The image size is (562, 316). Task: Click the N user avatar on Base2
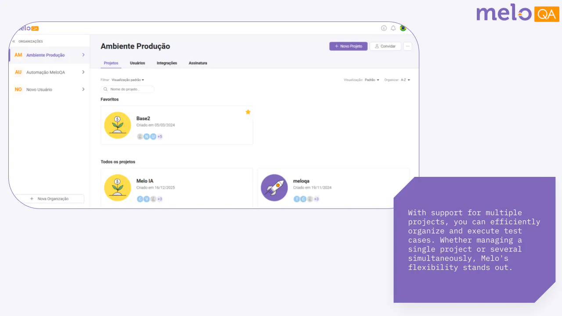[147, 136]
